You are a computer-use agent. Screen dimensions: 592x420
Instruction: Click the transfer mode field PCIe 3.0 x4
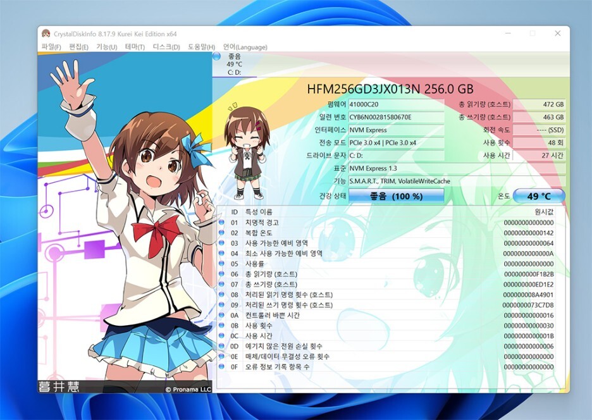396,143
